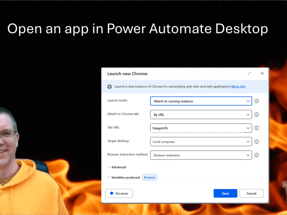Click the Launch new Chrome dialog title
The height and width of the screenshot is (215, 287).
[x=127, y=74]
